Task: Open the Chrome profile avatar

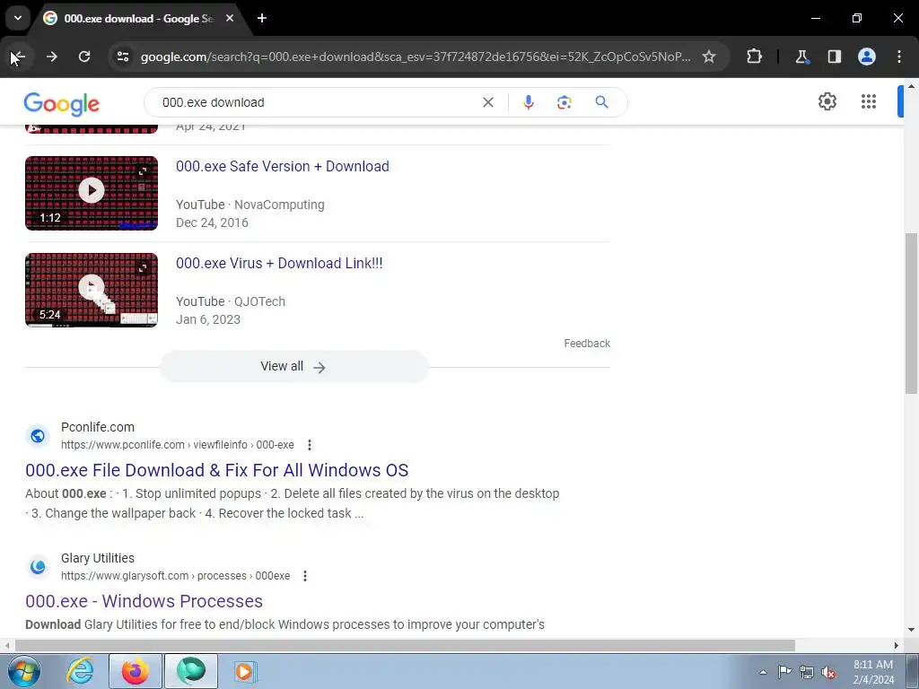Action: (867, 57)
